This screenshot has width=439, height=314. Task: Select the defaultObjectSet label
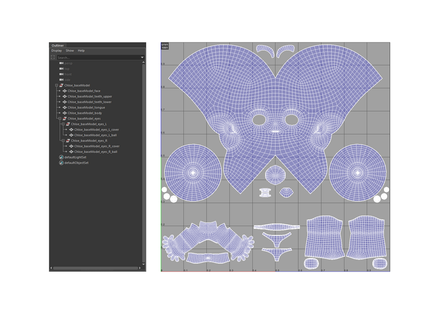click(x=76, y=163)
